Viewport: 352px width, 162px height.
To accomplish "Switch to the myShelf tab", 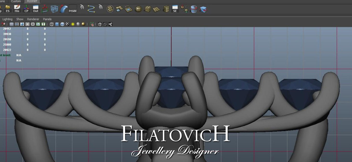I will (32, 1).
